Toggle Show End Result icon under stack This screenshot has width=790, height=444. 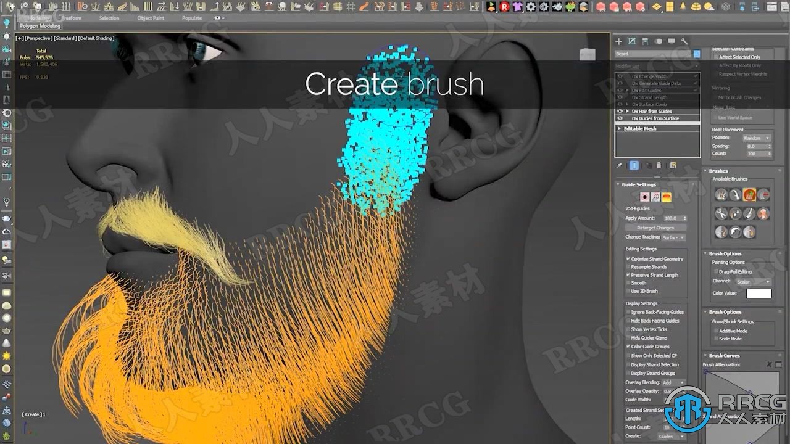[634, 165]
